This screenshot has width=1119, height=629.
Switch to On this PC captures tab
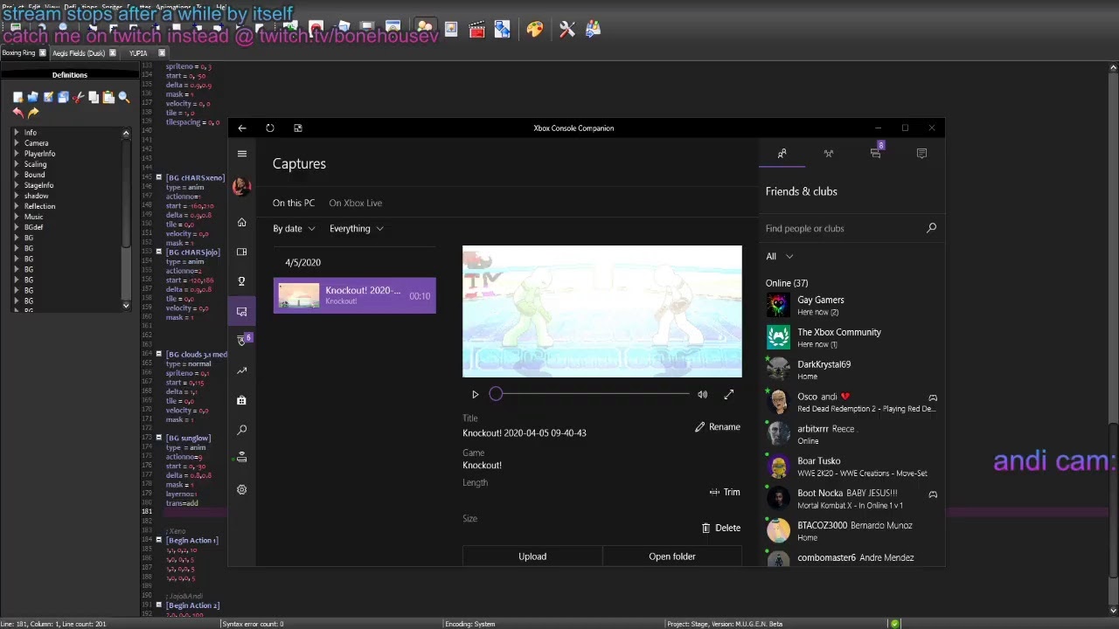click(294, 203)
